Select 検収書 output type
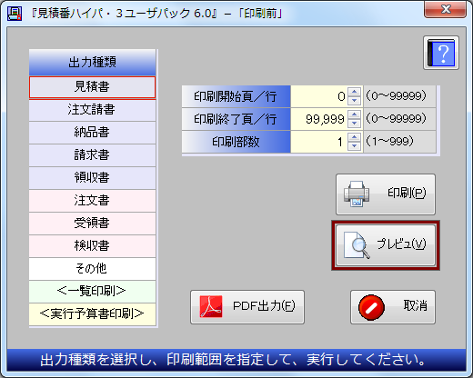Image resolution: width=473 pixels, height=378 pixels. tap(92, 246)
